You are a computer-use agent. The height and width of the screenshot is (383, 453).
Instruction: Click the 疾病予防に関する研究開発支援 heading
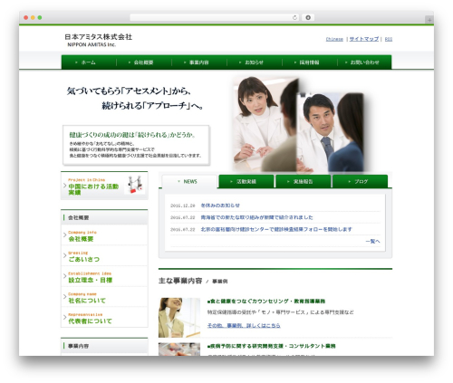[x=271, y=346]
